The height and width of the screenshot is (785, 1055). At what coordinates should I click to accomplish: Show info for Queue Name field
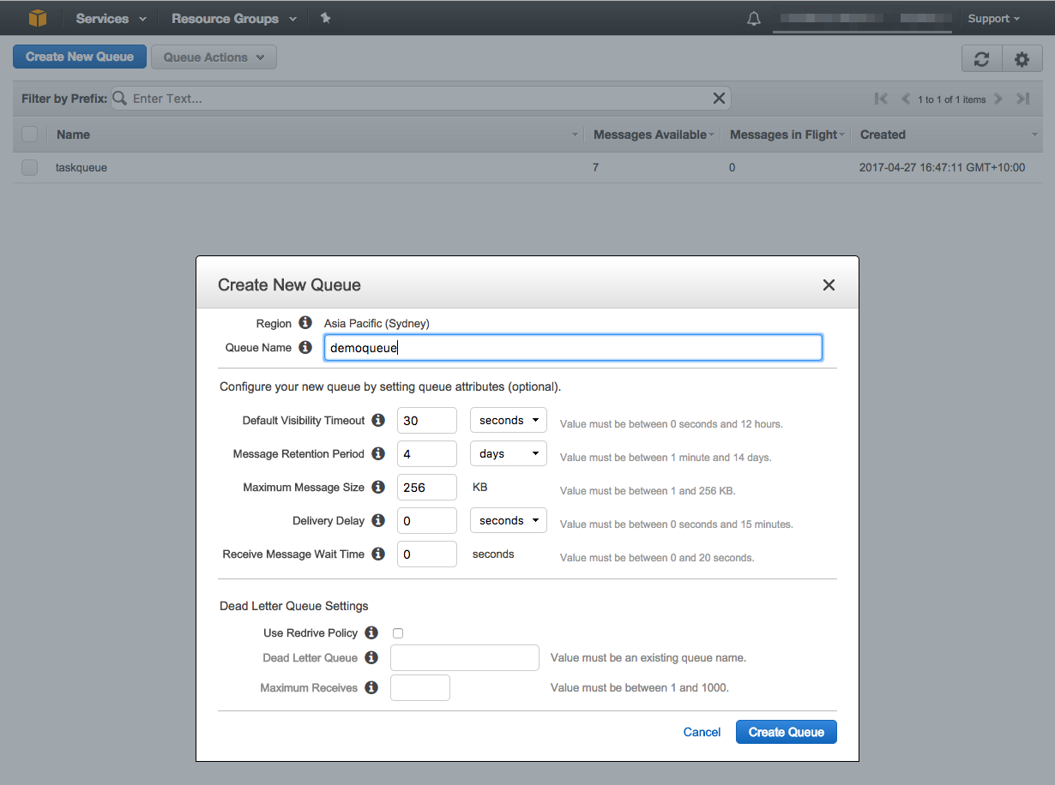[305, 348]
